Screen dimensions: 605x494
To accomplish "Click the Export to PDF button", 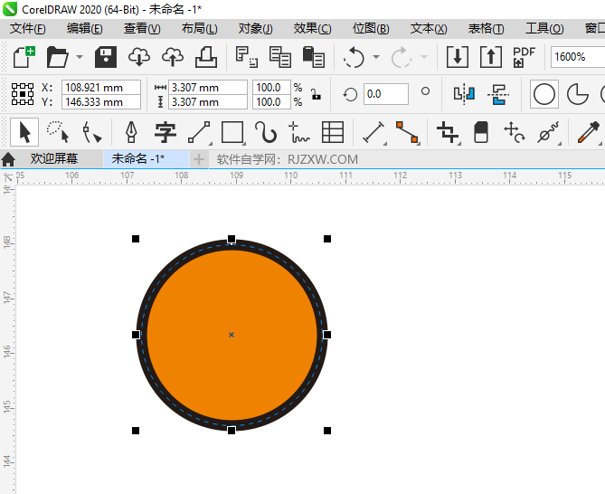I will (x=524, y=57).
